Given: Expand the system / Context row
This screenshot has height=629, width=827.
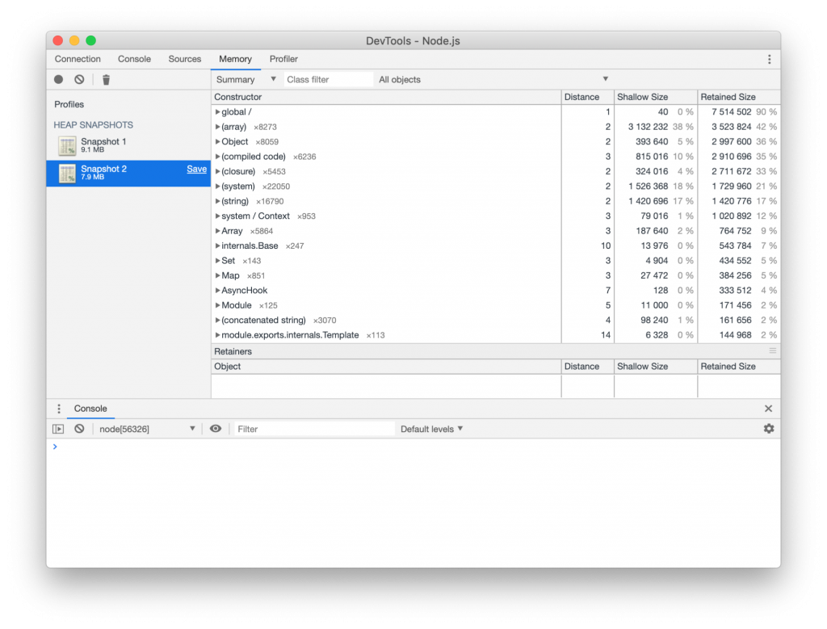Looking at the screenshot, I should pos(217,216).
